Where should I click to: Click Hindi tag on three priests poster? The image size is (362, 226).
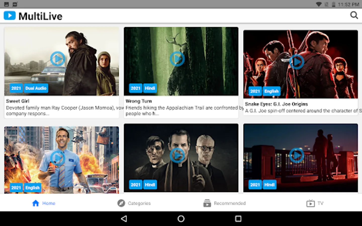click(150, 185)
